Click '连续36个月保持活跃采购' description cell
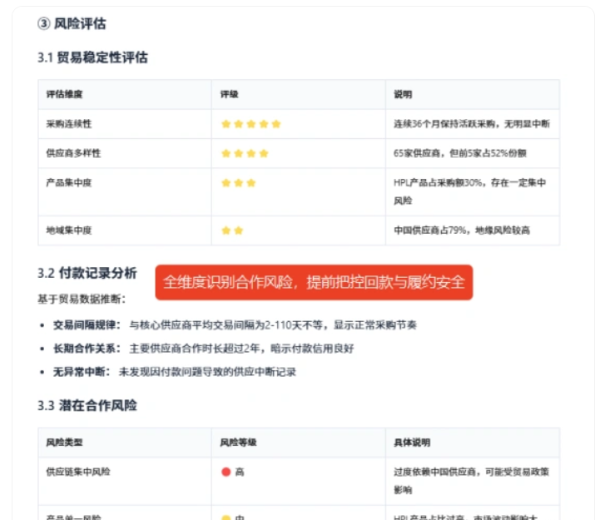Screen dimensions: 605x520 tap(472, 124)
